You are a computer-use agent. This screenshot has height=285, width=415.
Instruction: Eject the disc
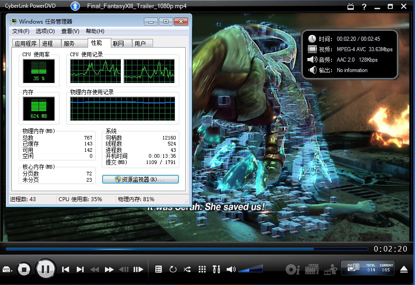tap(404, 269)
